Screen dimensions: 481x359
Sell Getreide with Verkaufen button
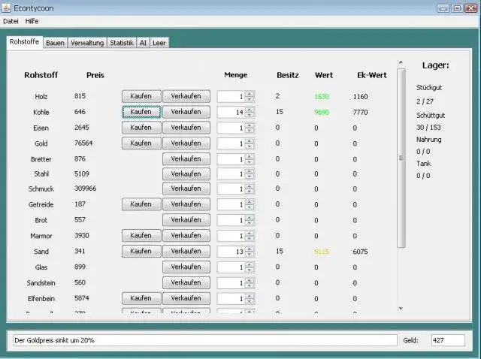click(186, 204)
